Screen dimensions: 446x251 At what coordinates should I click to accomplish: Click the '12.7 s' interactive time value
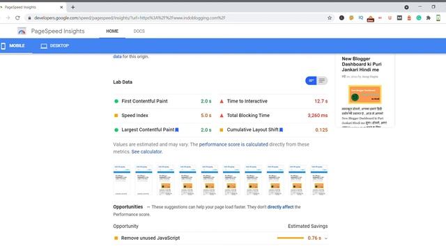point(321,101)
